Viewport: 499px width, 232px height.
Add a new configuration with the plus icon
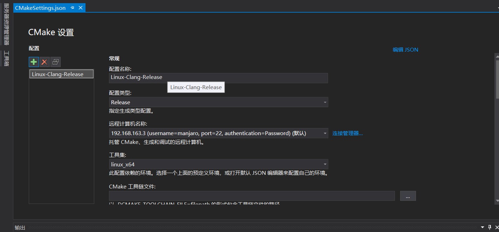(33, 62)
